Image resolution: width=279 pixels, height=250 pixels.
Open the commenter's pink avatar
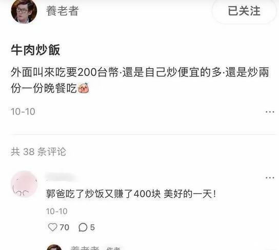click(24, 184)
